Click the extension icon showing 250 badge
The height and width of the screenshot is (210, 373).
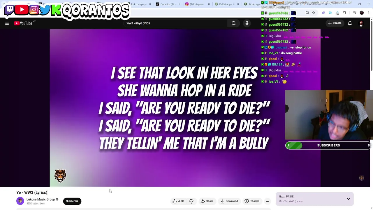point(337,13)
